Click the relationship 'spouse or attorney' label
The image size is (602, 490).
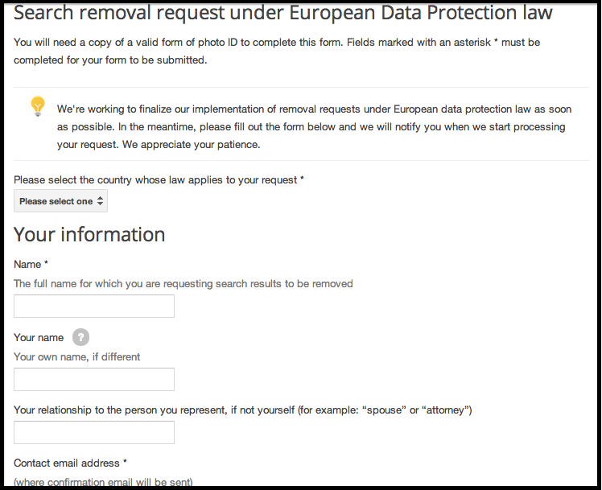(x=242, y=410)
